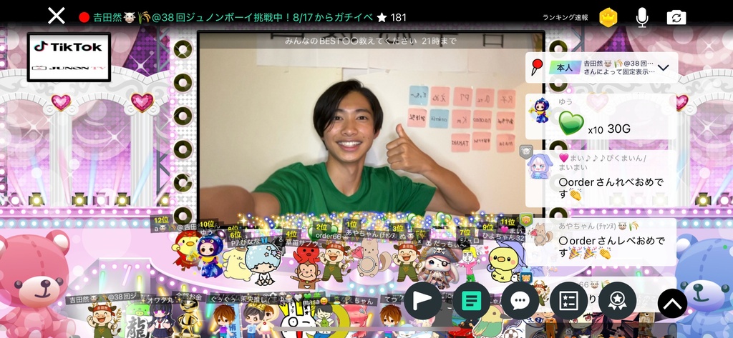This screenshot has height=338, width=733.
Task: Expand the bottom menu with the up chevron
Action: click(672, 304)
